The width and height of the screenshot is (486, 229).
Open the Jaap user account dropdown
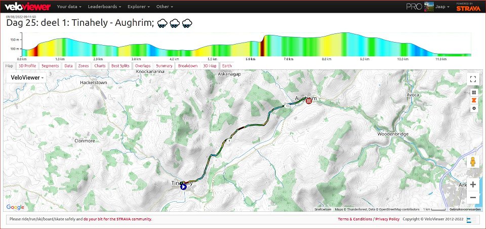point(442,7)
